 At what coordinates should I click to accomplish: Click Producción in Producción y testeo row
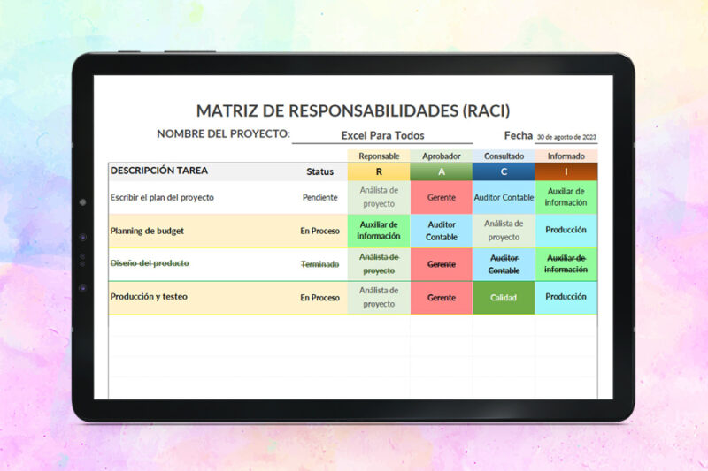[x=566, y=298]
